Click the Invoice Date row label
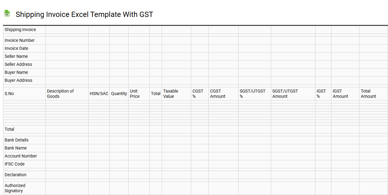The image size is (388, 195). tap(16, 48)
